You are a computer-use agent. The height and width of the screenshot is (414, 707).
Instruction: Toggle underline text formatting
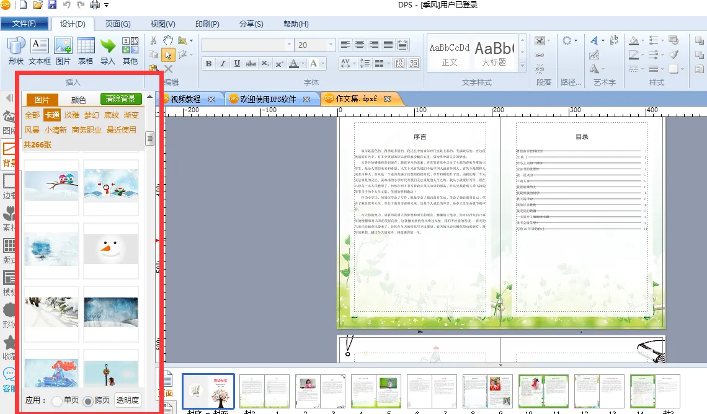237,64
